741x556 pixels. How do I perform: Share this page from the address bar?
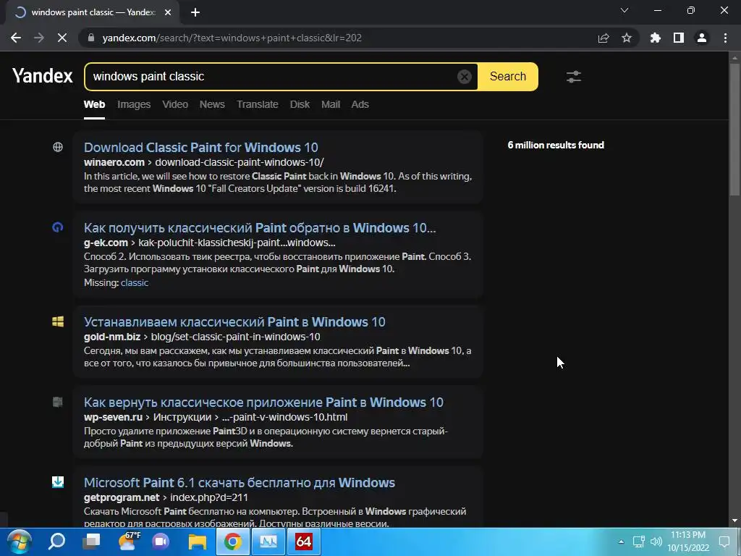(604, 38)
